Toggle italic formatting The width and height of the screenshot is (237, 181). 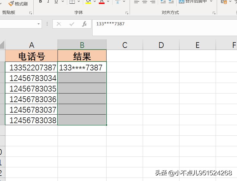coord(48,1)
